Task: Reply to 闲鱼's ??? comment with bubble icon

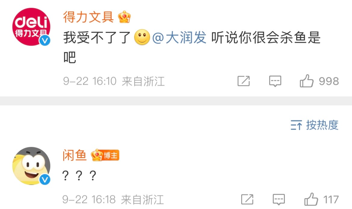Action: [x=279, y=200]
